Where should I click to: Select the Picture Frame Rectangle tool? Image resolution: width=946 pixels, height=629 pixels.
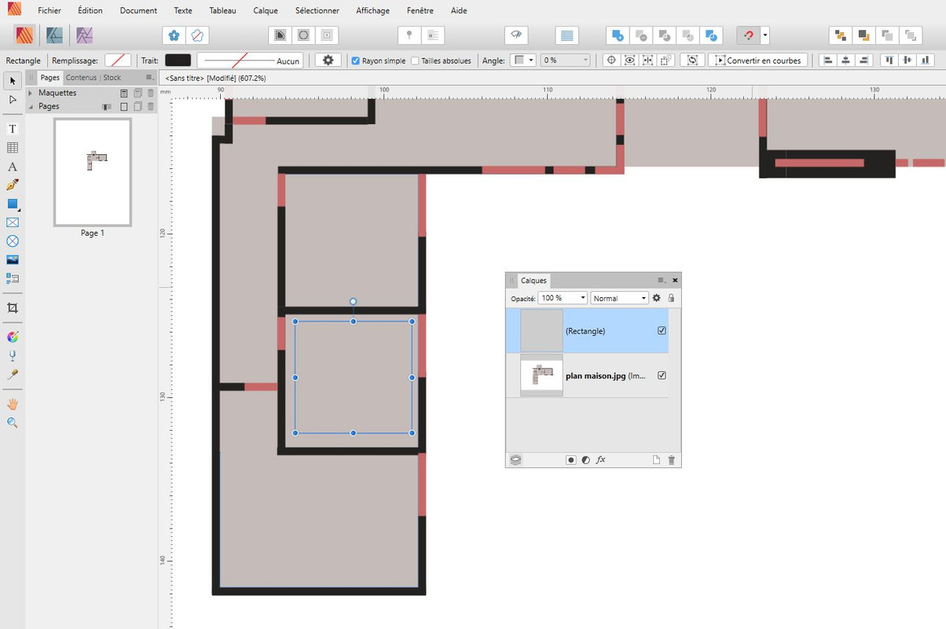(x=13, y=223)
